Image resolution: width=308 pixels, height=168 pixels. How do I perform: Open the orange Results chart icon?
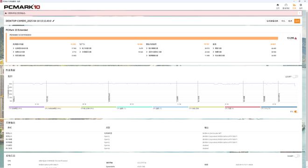coord(294,5)
